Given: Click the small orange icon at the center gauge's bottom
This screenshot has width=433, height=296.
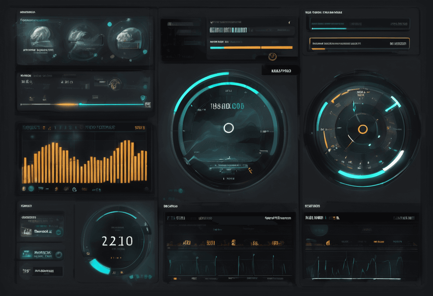Looking at the screenshot, I should pyautogui.click(x=250, y=171).
